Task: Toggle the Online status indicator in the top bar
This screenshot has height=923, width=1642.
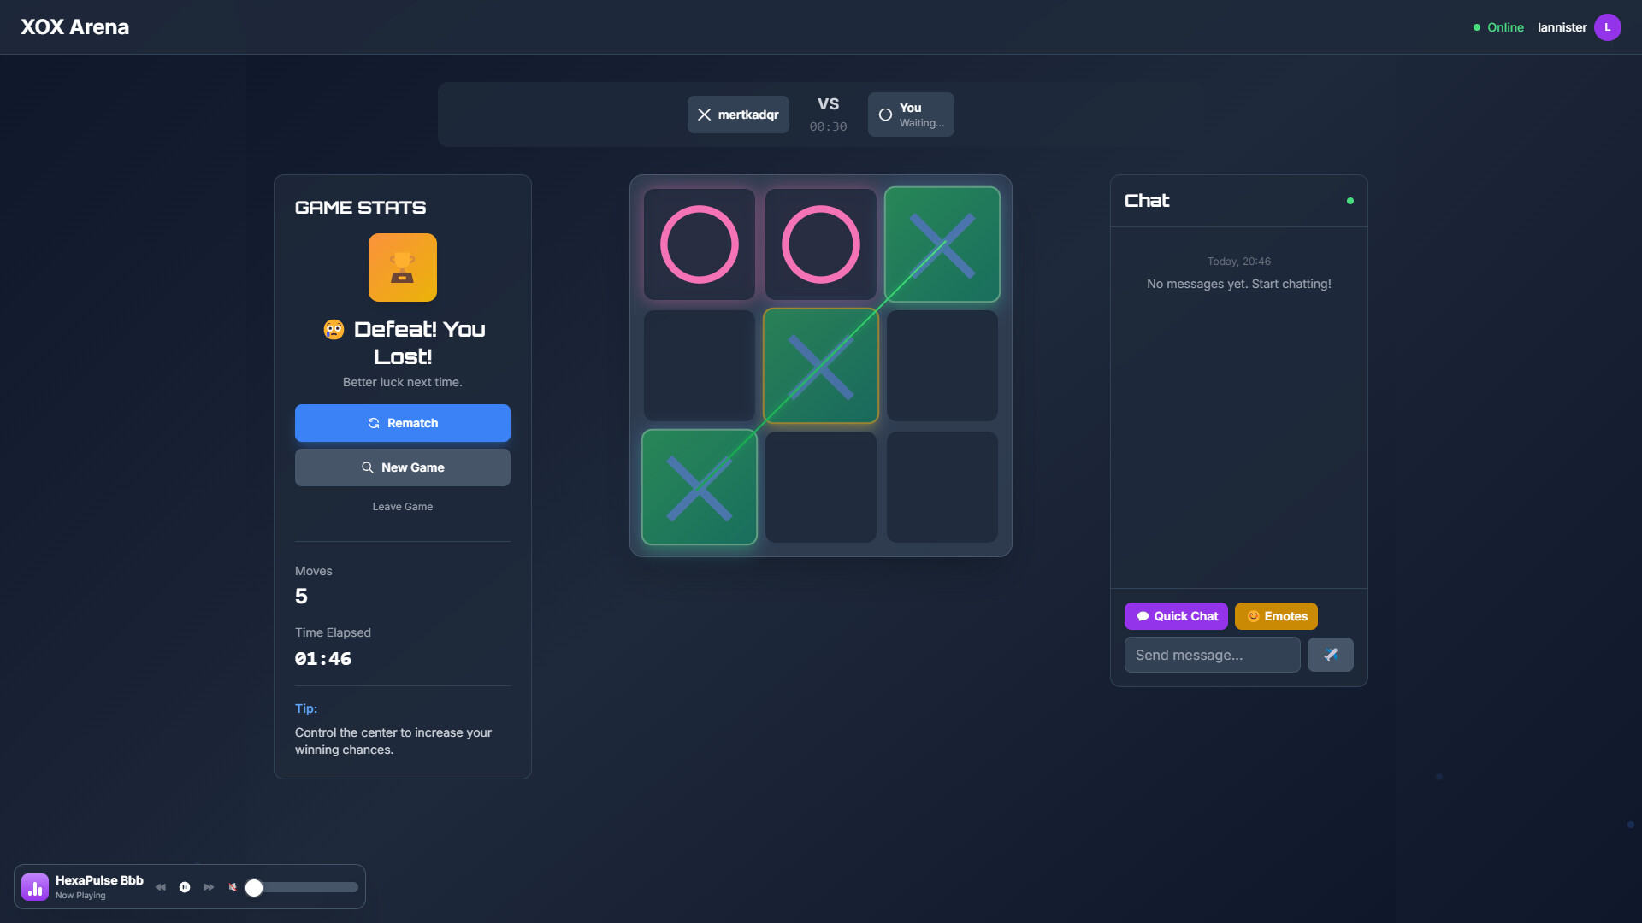Action: tap(1497, 27)
